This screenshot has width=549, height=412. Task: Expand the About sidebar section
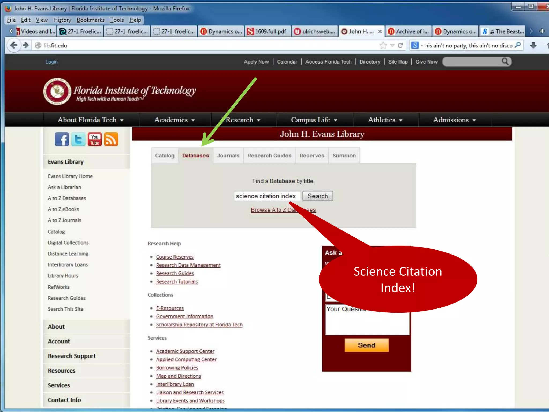[x=87, y=326]
